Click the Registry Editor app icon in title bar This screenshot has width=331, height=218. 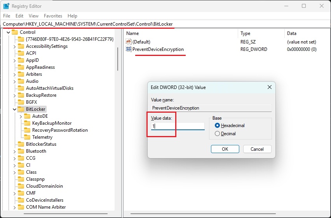[x=7, y=6]
